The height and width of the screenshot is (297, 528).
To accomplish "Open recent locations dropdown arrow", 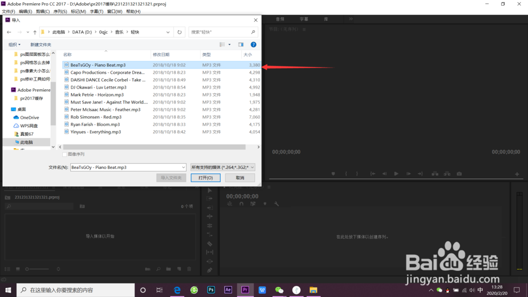I will pos(27,32).
